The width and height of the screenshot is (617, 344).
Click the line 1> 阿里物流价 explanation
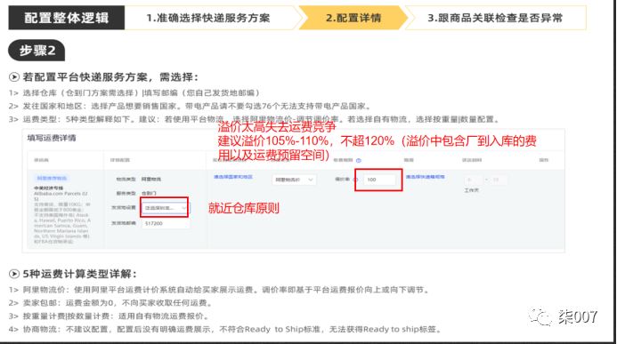coord(218,290)
